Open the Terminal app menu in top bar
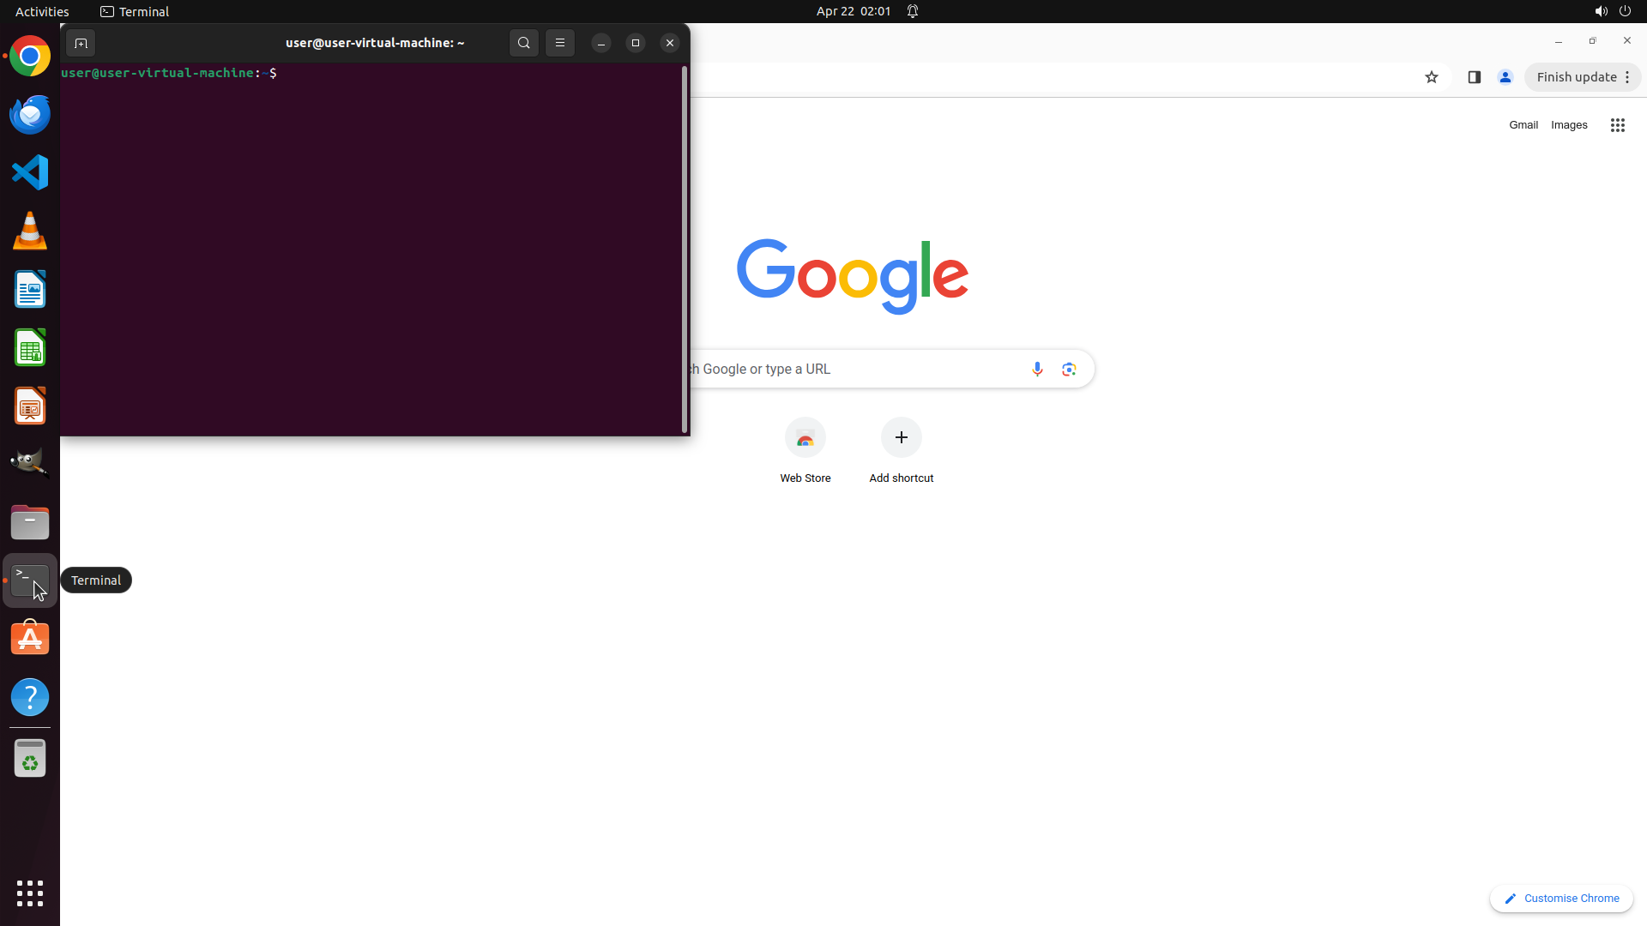1647x926 pixels. [x=135, y=11]
